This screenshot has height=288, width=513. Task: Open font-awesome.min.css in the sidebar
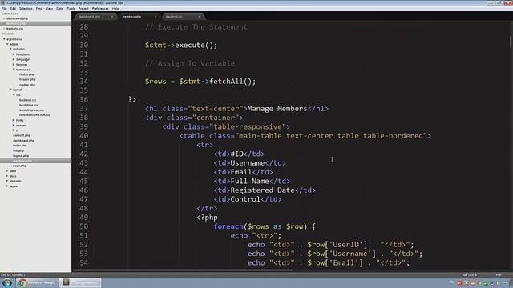click(34, 115)
